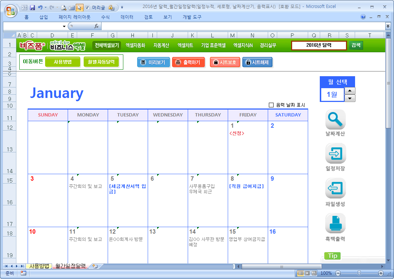Click the Redo arrow icon
This screenshot has height=279, width=394.
52,8
